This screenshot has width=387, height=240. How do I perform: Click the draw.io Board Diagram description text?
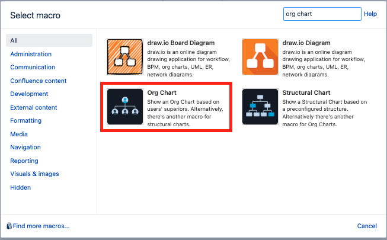[x=188, y=63]
